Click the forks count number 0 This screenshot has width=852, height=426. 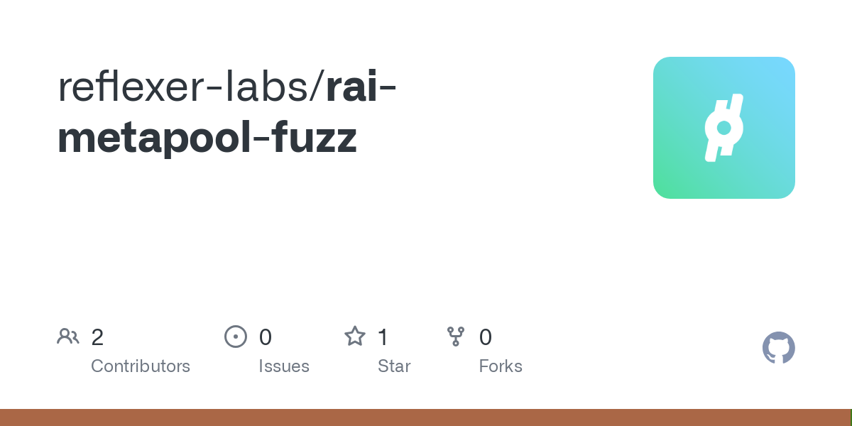(x=486, y=337)
